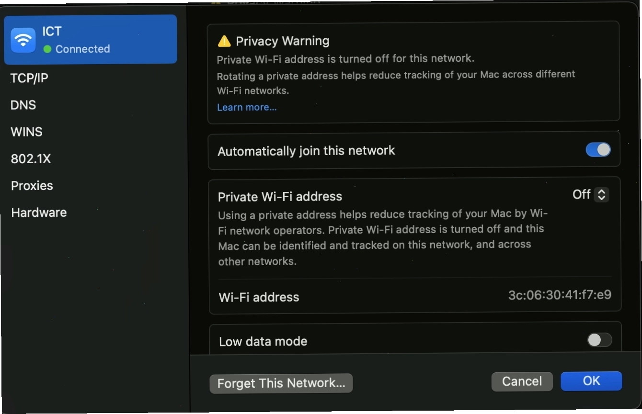Follow the Learn more link

click(x=247, y=107)
